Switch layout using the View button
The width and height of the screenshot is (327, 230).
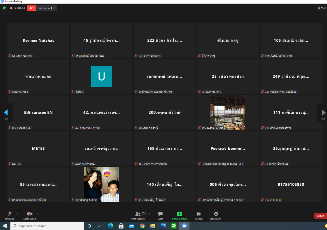point(322,8)
